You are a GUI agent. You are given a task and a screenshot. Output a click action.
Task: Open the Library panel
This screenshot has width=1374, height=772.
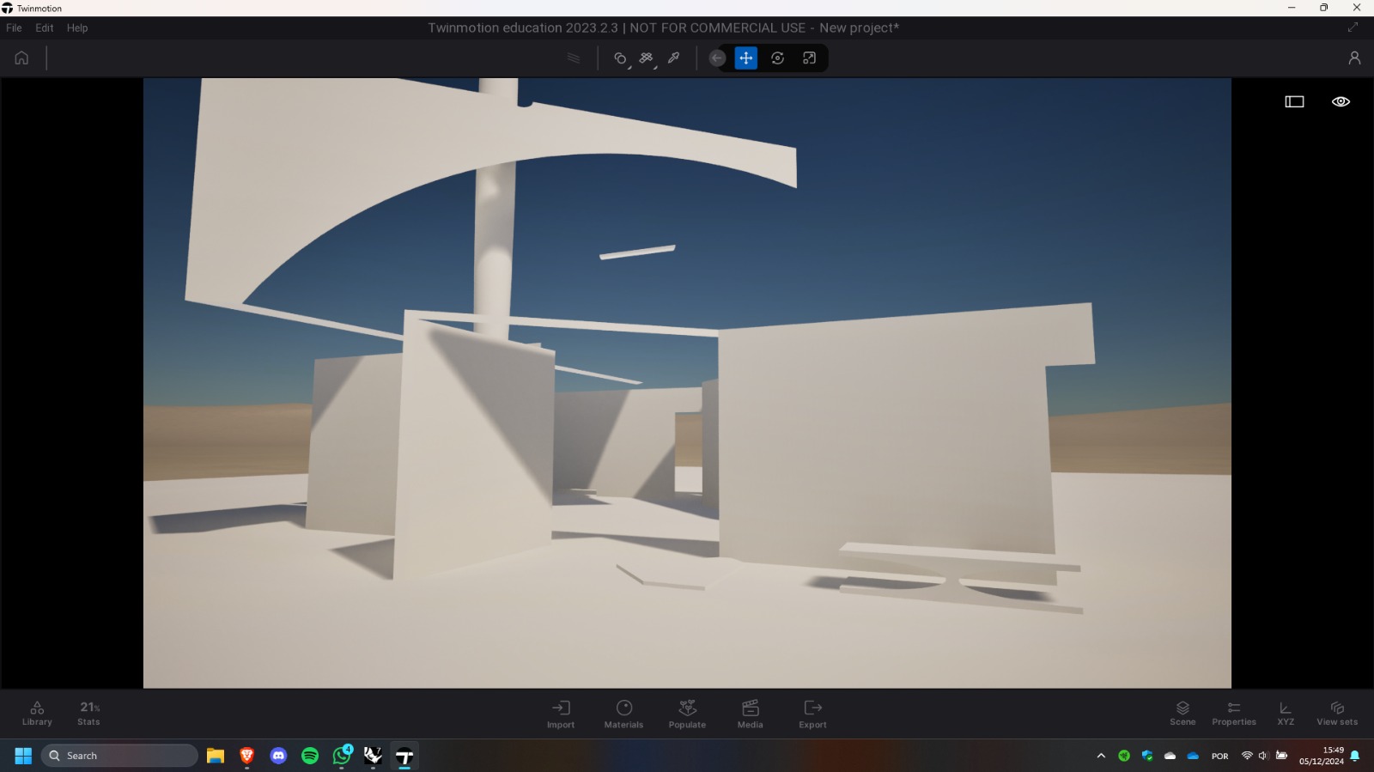click(37, 714)
